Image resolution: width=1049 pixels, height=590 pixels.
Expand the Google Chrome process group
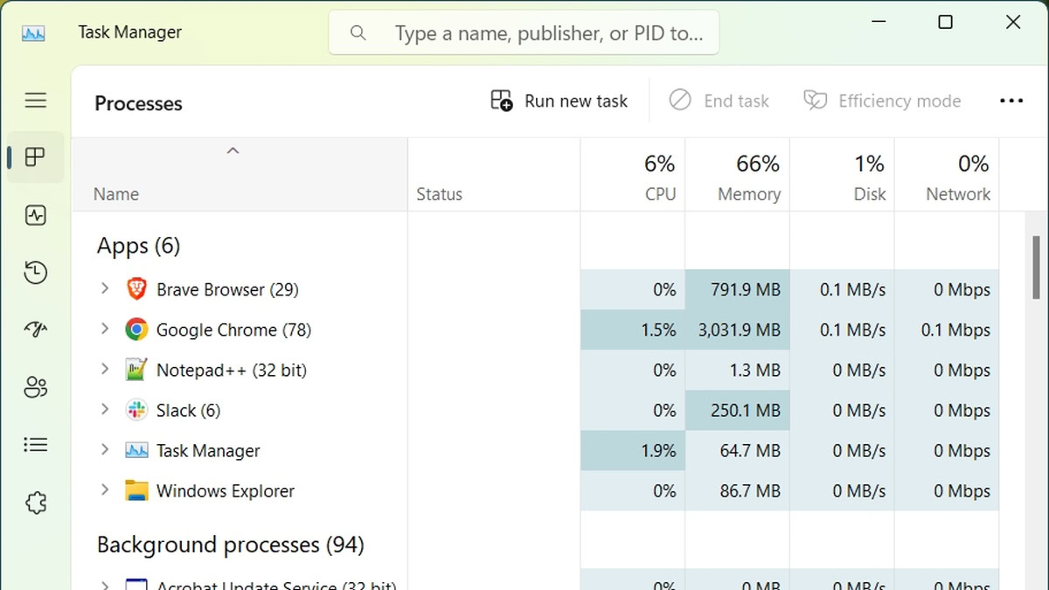[x=105, y=330]
